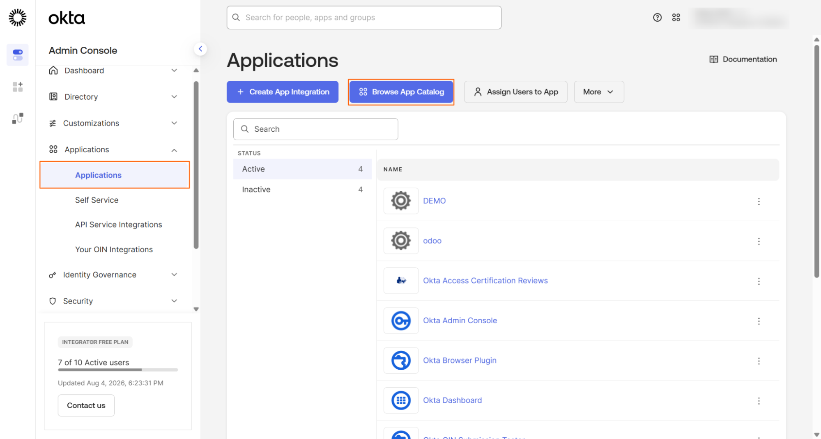Click the Okta Dashboard app icon

point(401,400)
